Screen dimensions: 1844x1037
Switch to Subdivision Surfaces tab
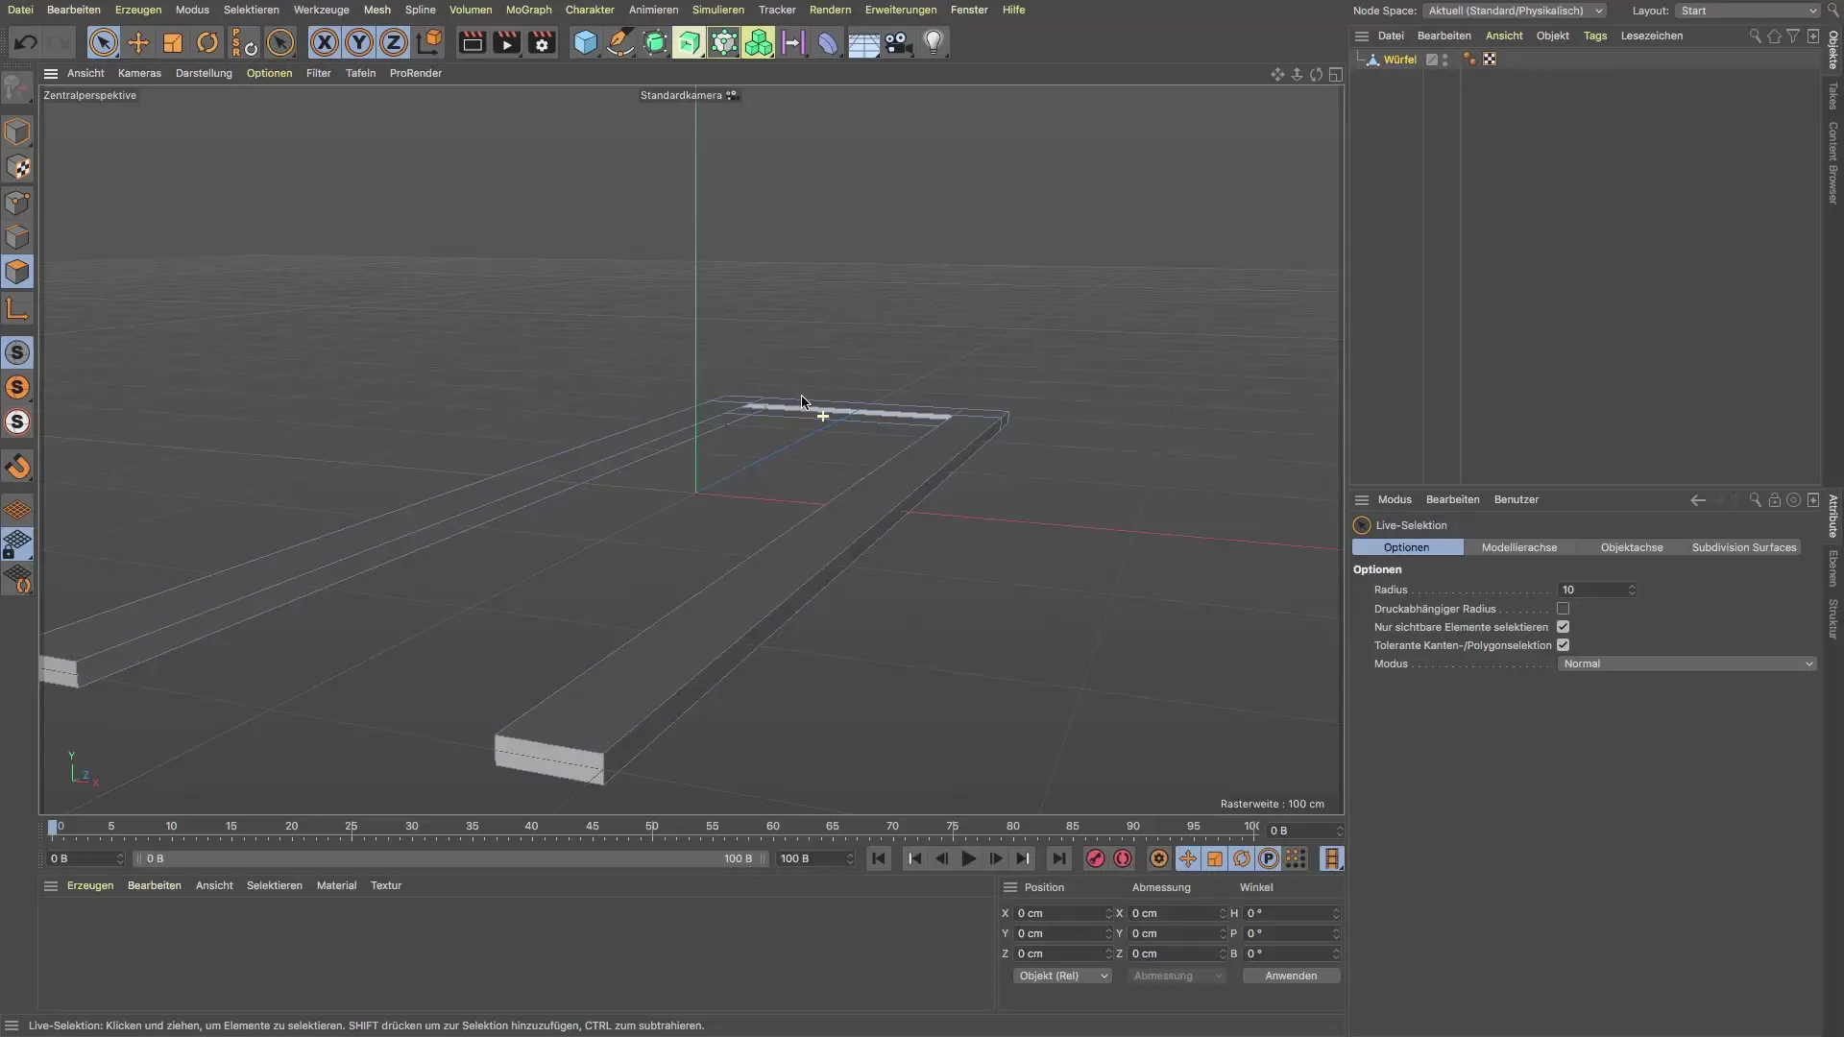(x=1744, y=547)
